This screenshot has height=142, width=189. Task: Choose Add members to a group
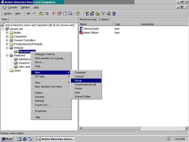(51, 58)
